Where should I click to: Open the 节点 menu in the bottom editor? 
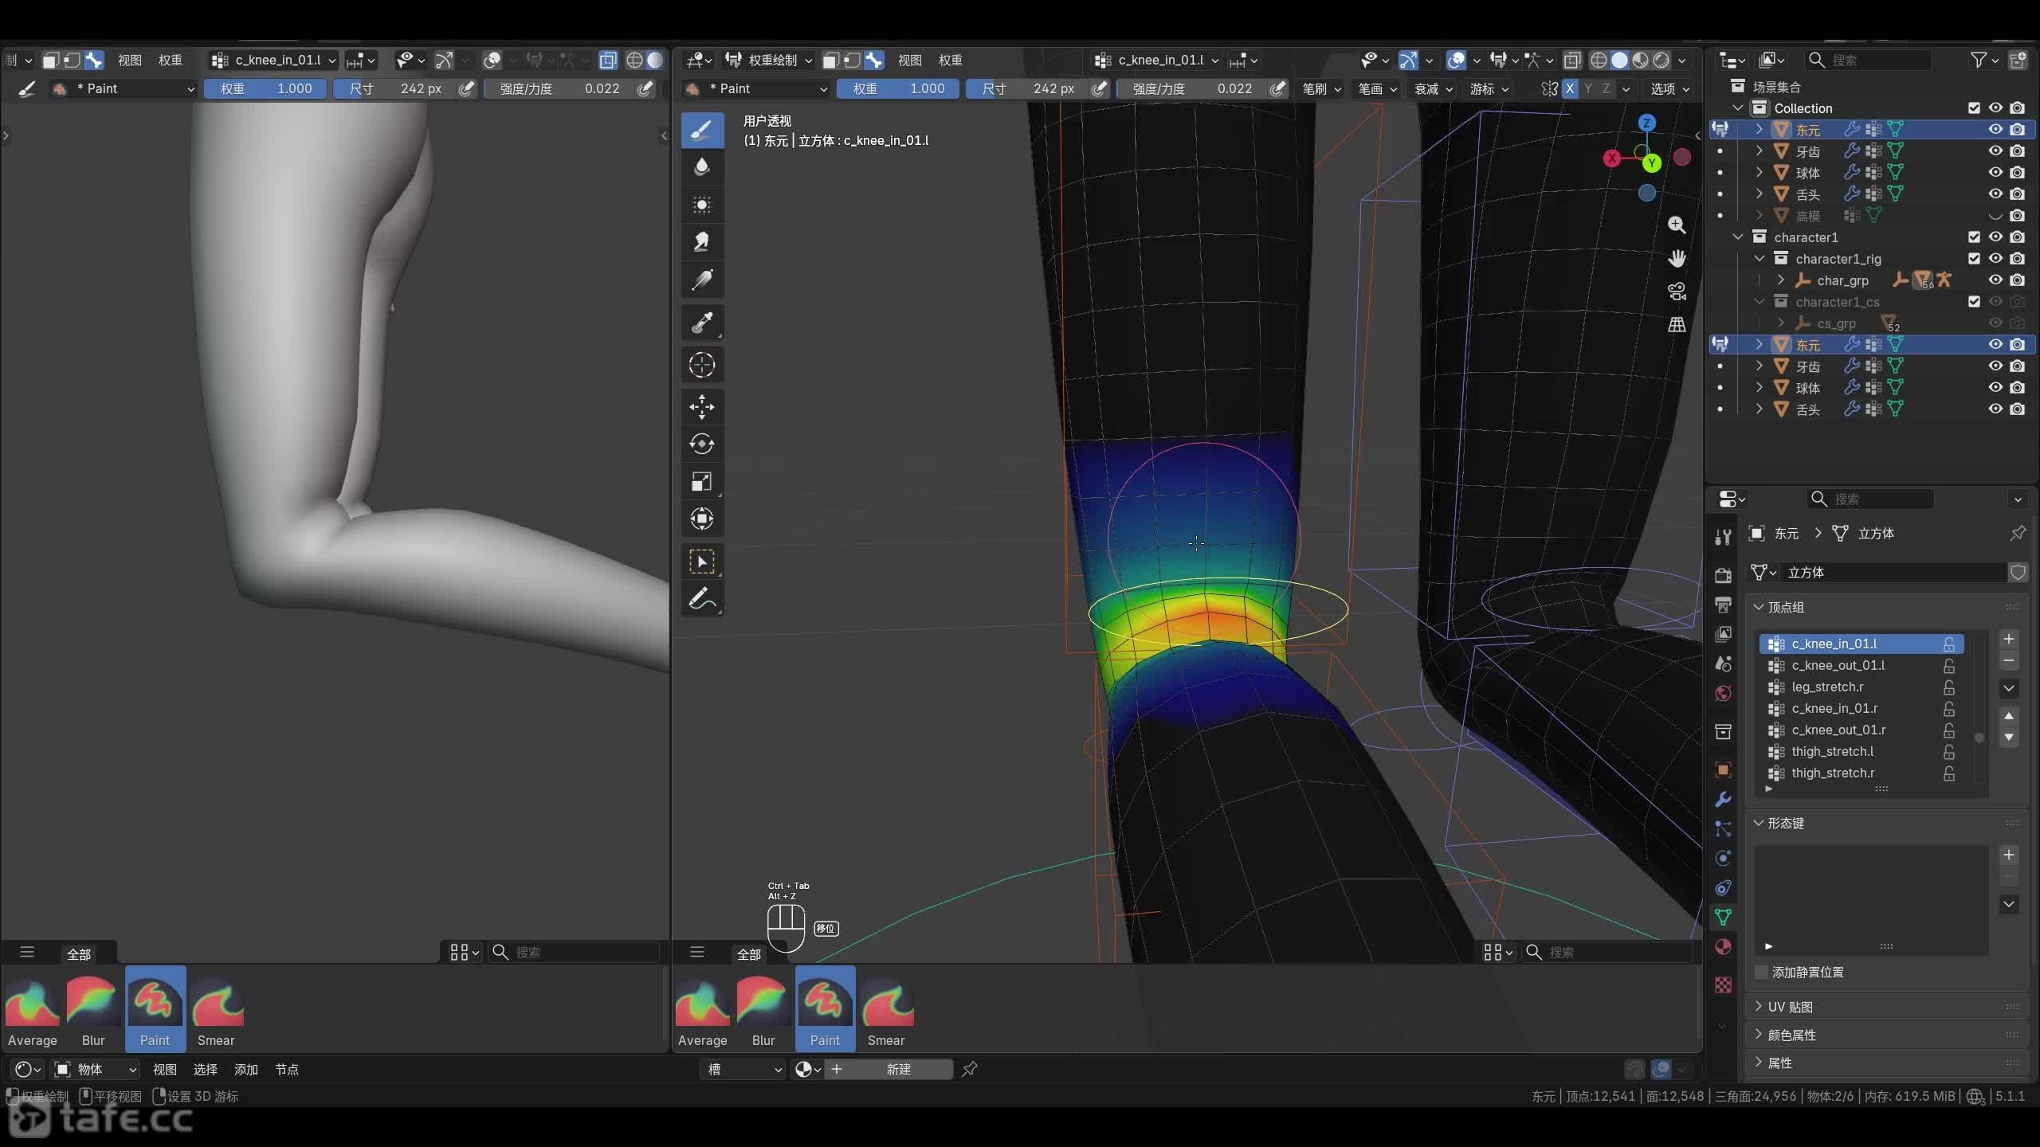(x=286, y=1069)
